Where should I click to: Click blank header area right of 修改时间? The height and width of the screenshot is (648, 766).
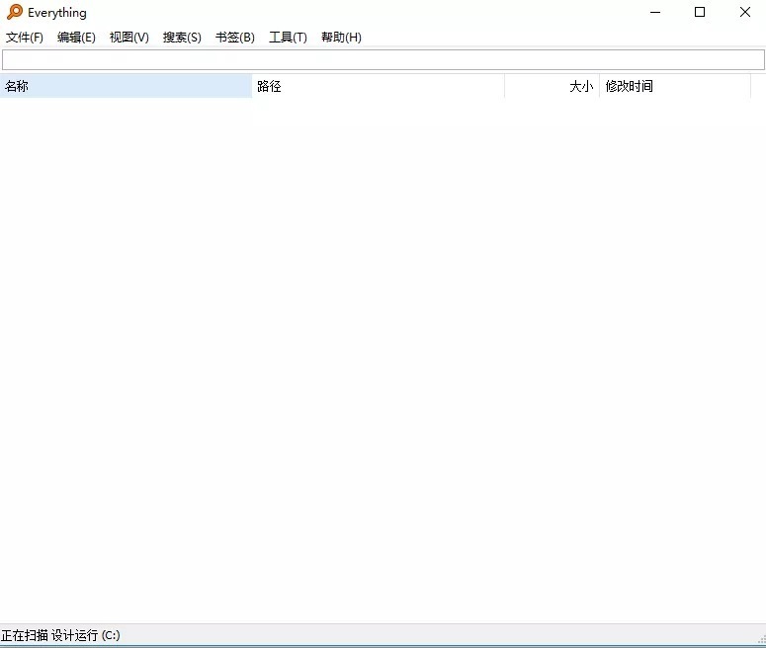tap(758, 86)
